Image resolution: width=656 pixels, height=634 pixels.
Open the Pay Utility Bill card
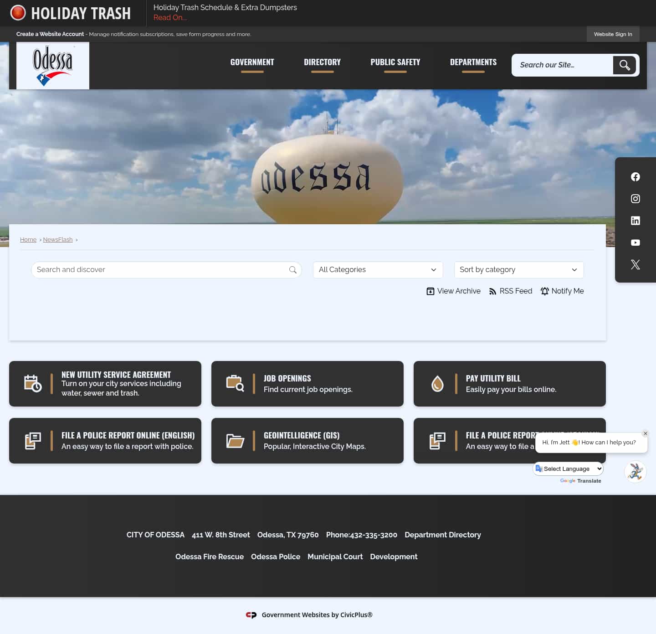pos(509,383)
